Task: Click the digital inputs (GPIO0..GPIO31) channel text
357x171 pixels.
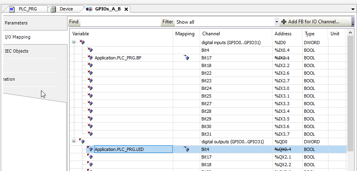Action: pyautogui.click(x=231, y=43)
